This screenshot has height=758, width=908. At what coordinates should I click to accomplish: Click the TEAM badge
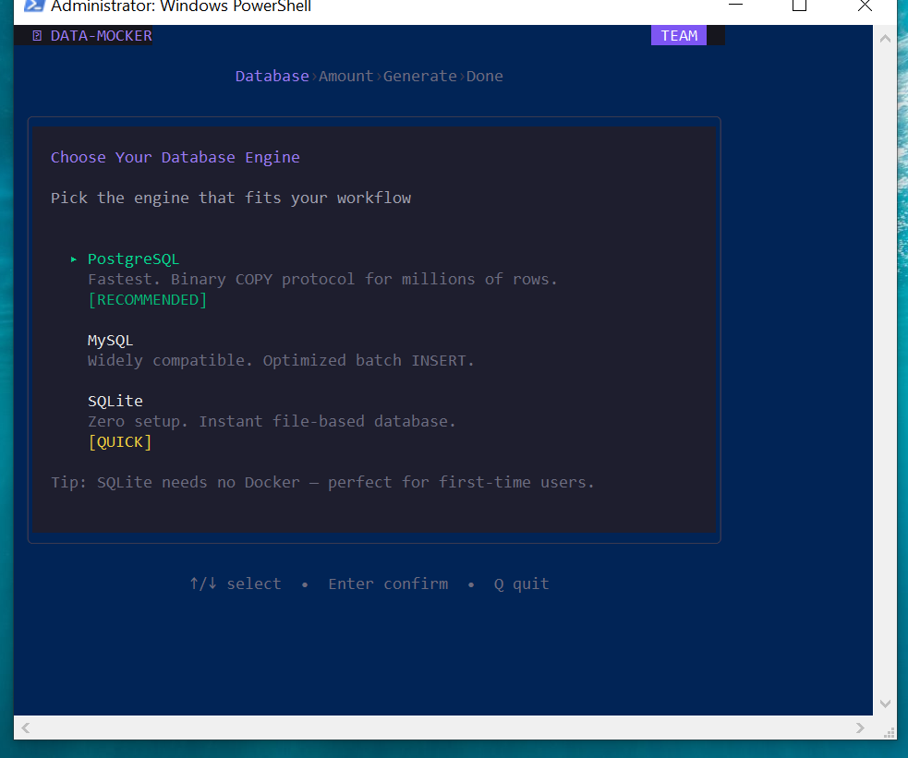[x=679, y=35]
